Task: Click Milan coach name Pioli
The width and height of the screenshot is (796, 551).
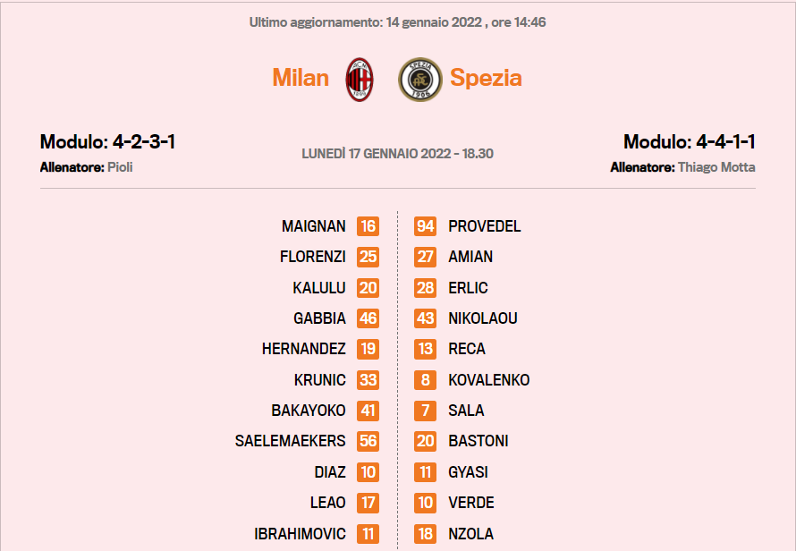Action: [x=121, y=167]
